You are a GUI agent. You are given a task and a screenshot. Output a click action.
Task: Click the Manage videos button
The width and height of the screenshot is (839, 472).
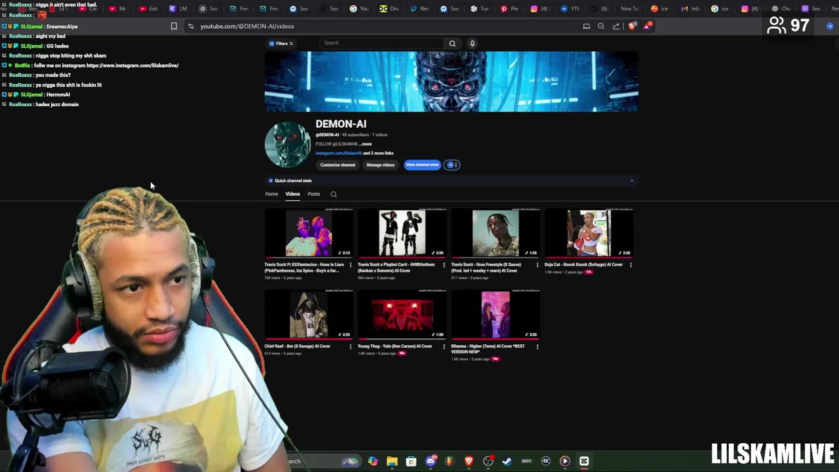[x=380, y=165]
